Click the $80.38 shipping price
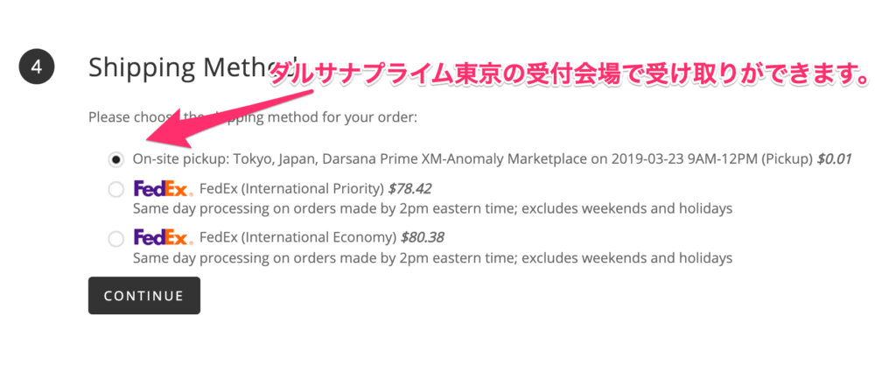This screenshot has height=365, width=896. tap(423, 237)
